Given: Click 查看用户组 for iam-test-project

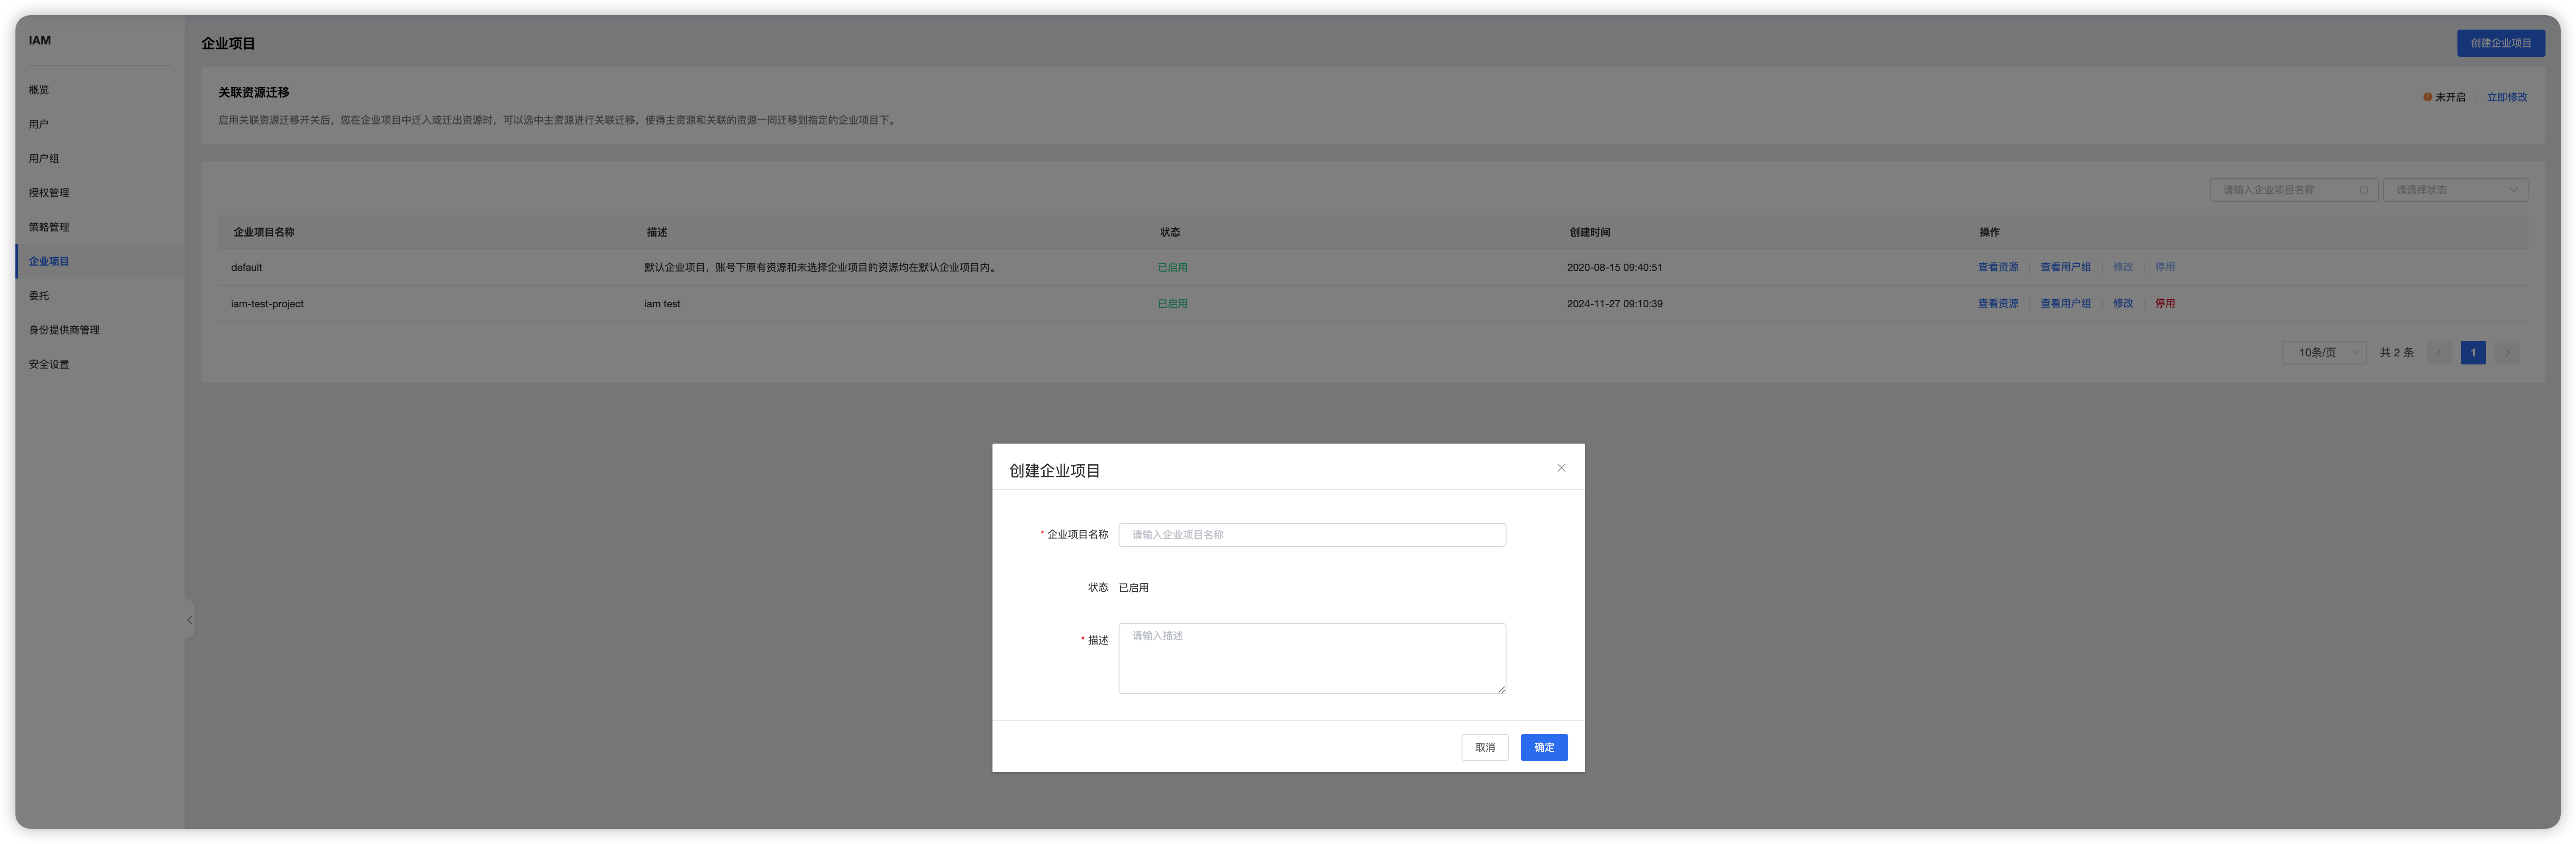Looking at the screenshot, I should click(2066, 303).
